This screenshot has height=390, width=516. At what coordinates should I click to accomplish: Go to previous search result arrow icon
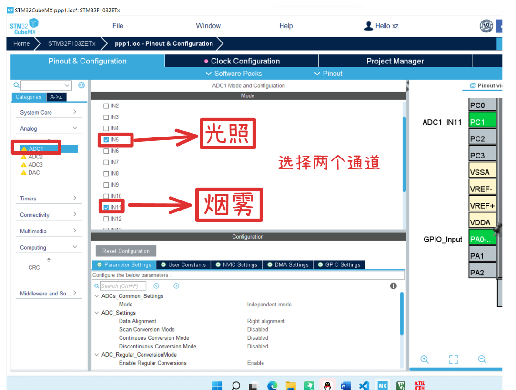pos(156,286)
